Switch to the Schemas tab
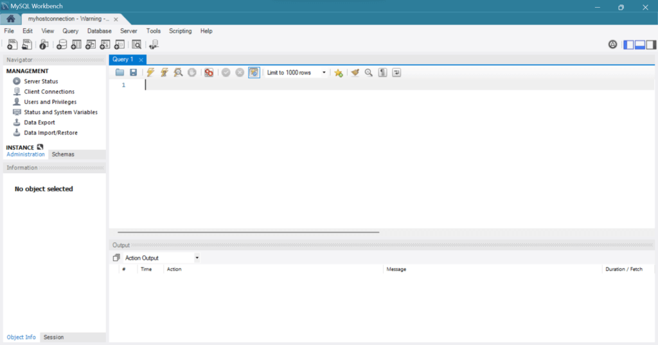658x345 pixels. pyautogui.click(x=63, y=155)
